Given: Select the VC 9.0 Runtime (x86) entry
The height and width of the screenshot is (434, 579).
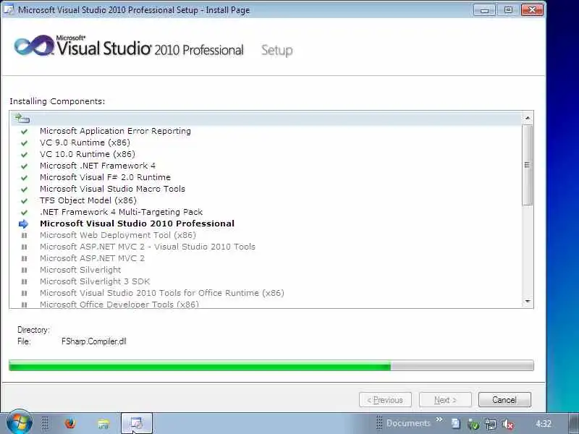Looking at the screenshot, I should click(x=85, y=142).
